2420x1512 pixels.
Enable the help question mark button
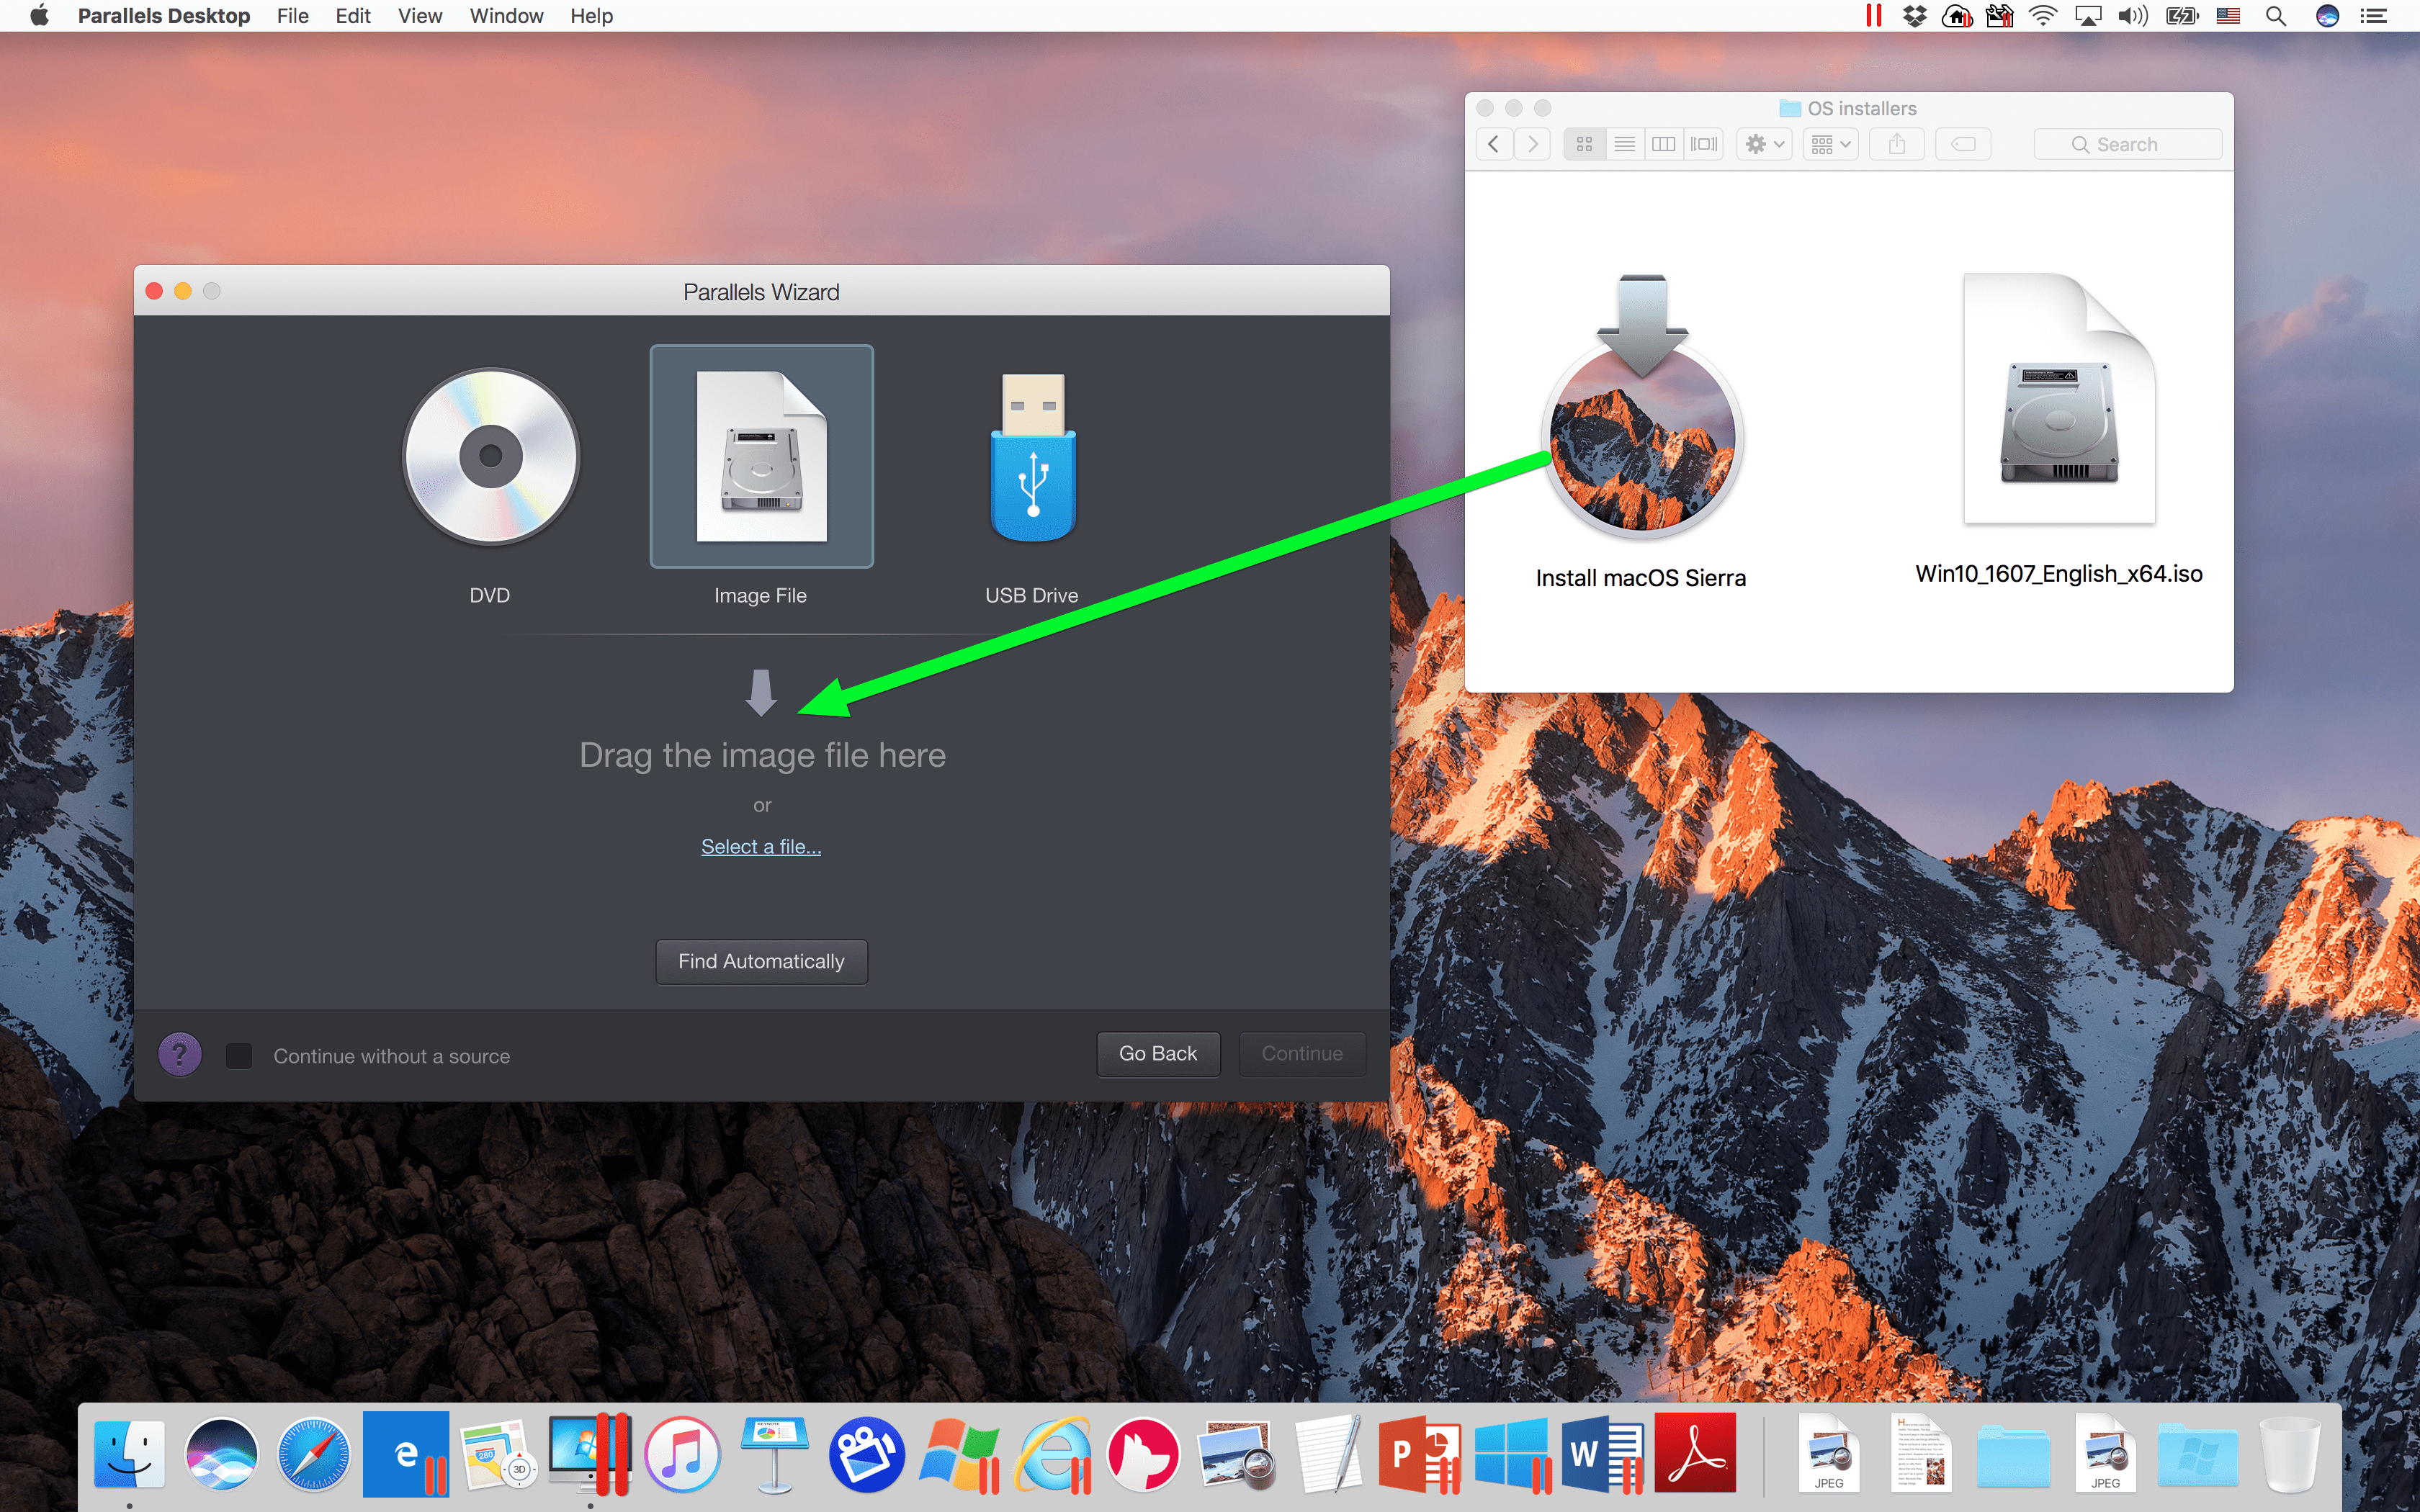coord(179,1056)
